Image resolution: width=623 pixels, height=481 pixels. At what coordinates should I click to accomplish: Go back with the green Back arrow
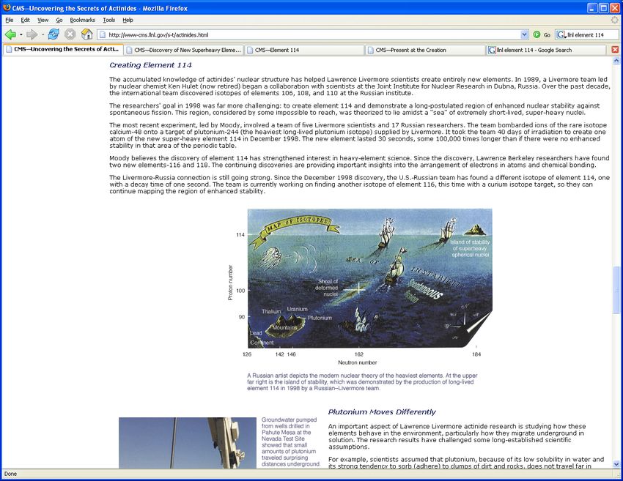click(x=10, y=35)
